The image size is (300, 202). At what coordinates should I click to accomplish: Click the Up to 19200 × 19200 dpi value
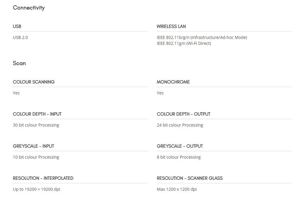(36, 189)
